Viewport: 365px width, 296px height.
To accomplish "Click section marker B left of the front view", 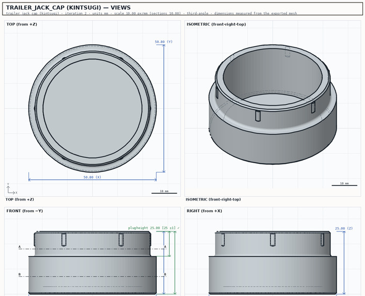I will click(20, 274).
